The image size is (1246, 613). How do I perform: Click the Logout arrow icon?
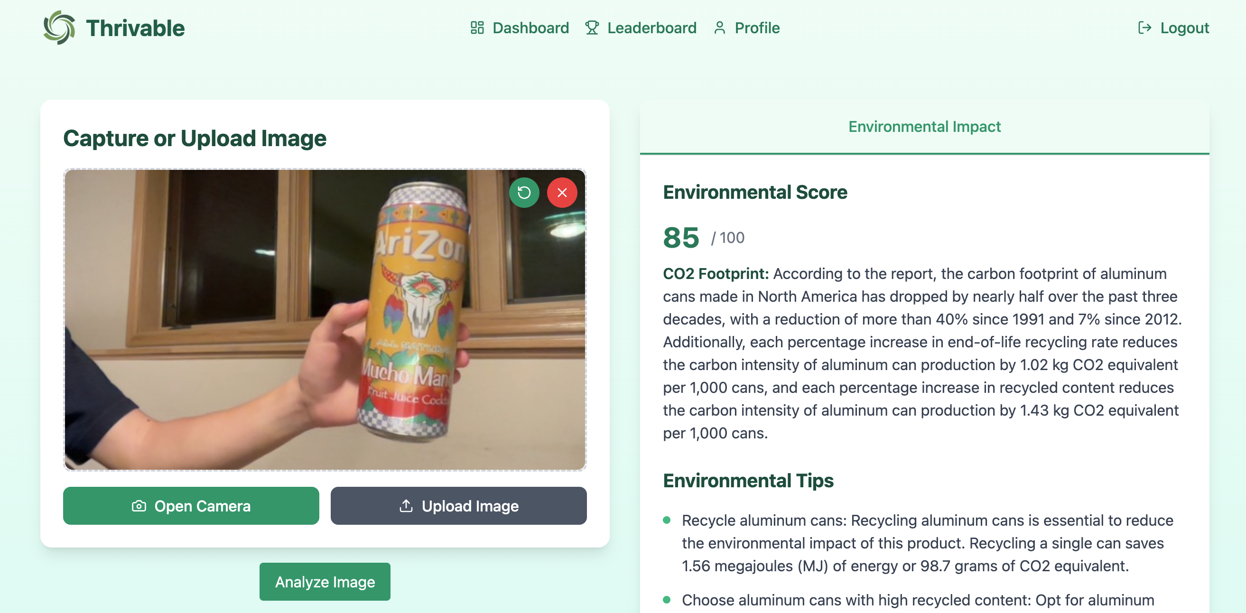[x=1144, y=28]
